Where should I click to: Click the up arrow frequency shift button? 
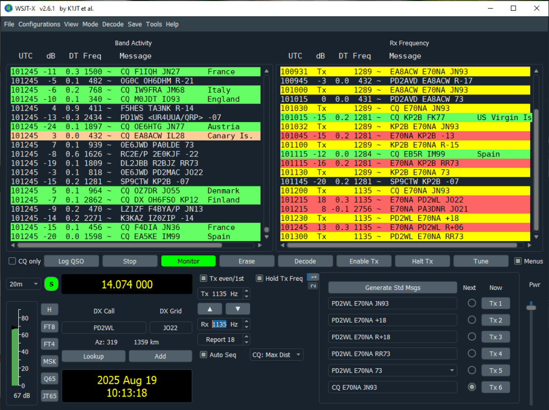210,309
